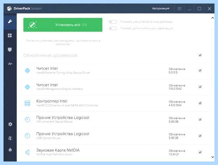Click speaker icon for NVIDIA audio
This screenshot has width=218, height=165.
point(27,152)
